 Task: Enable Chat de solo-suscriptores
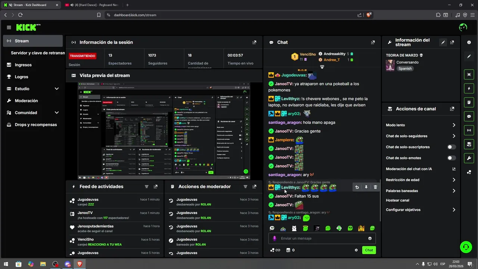[x=451, y=147]
